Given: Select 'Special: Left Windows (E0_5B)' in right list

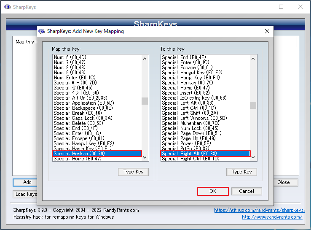Looking at the screenshot, I should coord(205,118).
